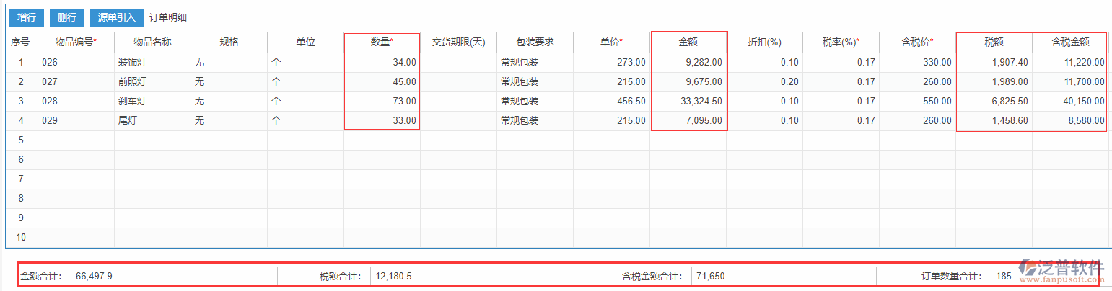Select item code cell 028
Screen dimensions: 1112x291
coord(76,102)
